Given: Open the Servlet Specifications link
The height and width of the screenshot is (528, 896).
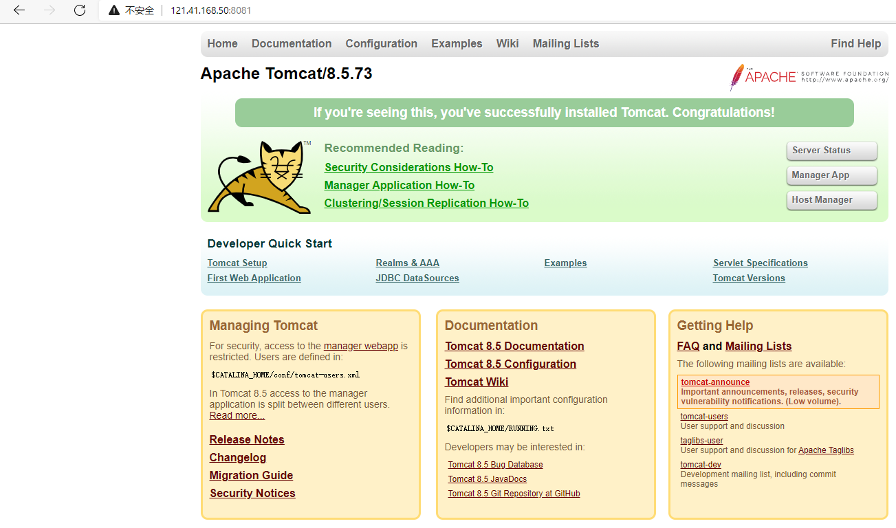Looking at the screenshot, I should pyautogui.click(x=761, y=263).
